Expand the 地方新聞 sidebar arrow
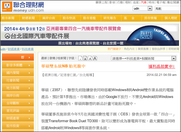This screenshot has height=132, width=181. click(29, 88)
